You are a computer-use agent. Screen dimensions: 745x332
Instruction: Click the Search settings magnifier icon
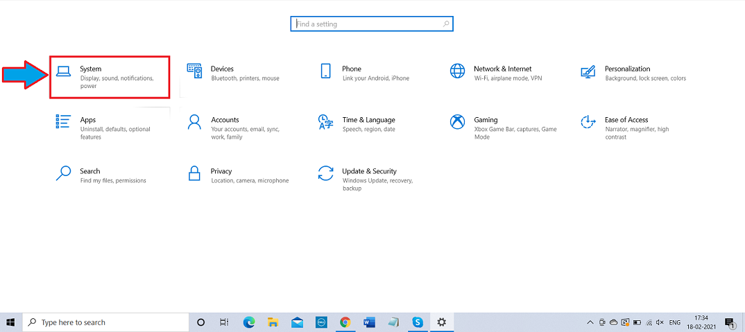[63, 173]
